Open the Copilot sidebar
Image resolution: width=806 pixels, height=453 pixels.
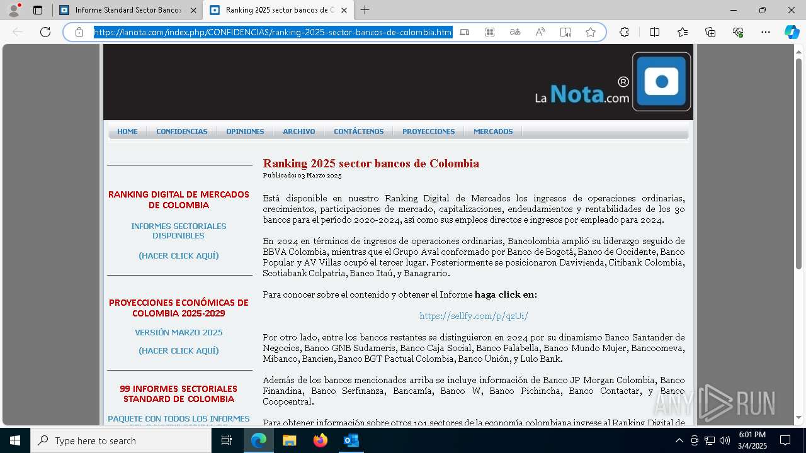pos(792,32)
